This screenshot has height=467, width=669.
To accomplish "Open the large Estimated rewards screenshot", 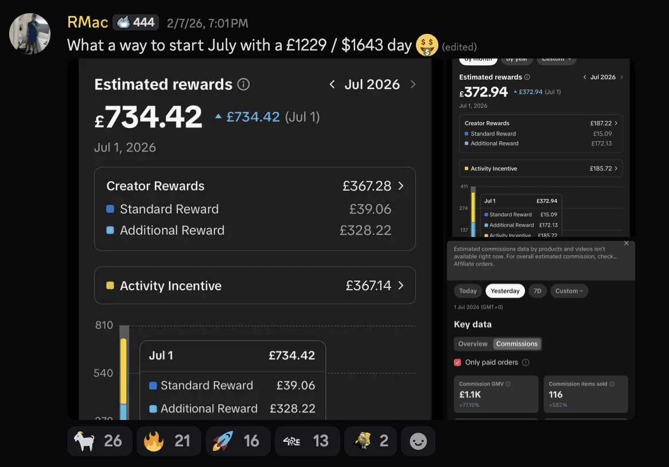I will coord(255,239).
